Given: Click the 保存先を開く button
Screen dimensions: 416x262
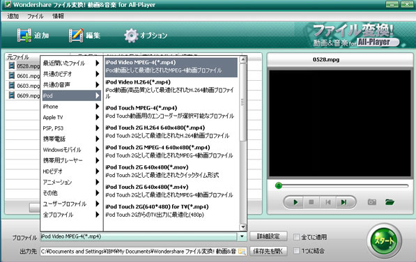Looking at the screenshot, I should (x=268, y=251).
